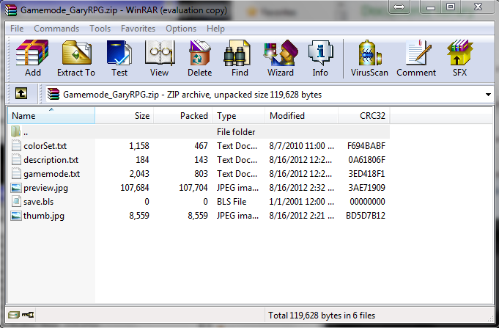Image resolution: width=499 pixels, height=328 pixels.
Task: Run the Test archive tool
Action: click(x=119, y=59)
